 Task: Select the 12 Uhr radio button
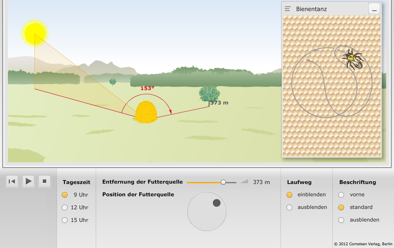point(65,207)
